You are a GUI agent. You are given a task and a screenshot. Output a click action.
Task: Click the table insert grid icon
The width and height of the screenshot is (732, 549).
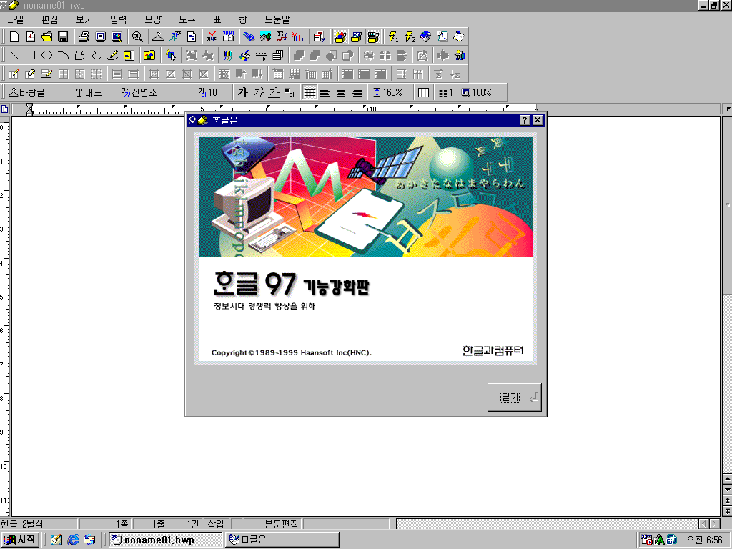coord(423,92)
